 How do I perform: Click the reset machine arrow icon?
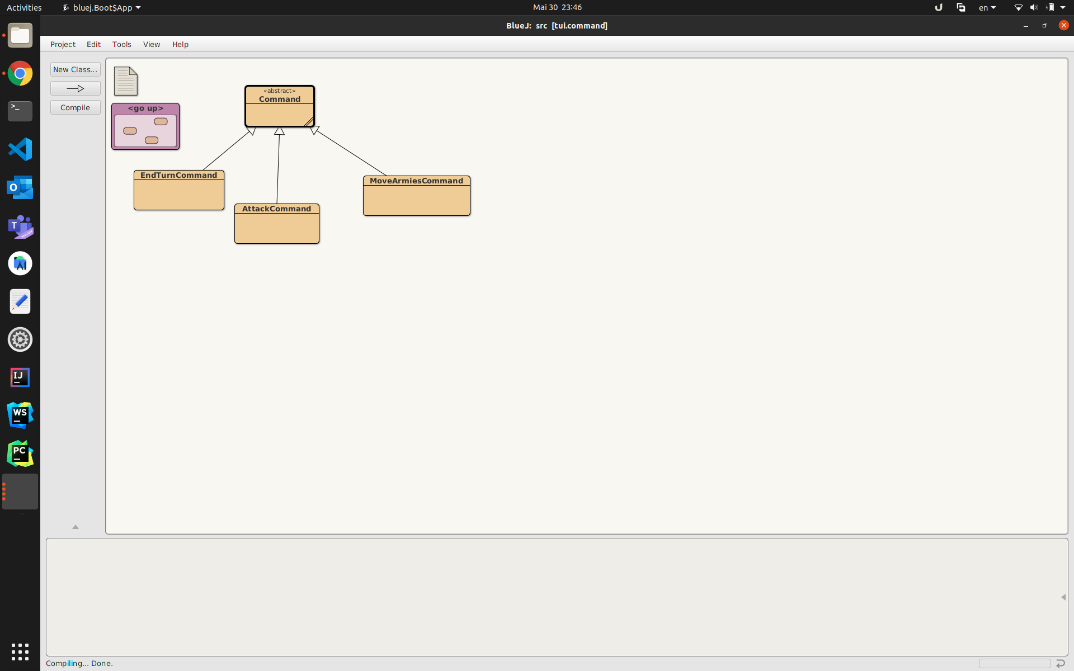(x=1061, y=663)
